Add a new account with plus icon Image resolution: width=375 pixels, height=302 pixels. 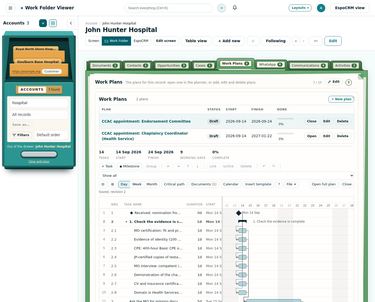[43, 23]
